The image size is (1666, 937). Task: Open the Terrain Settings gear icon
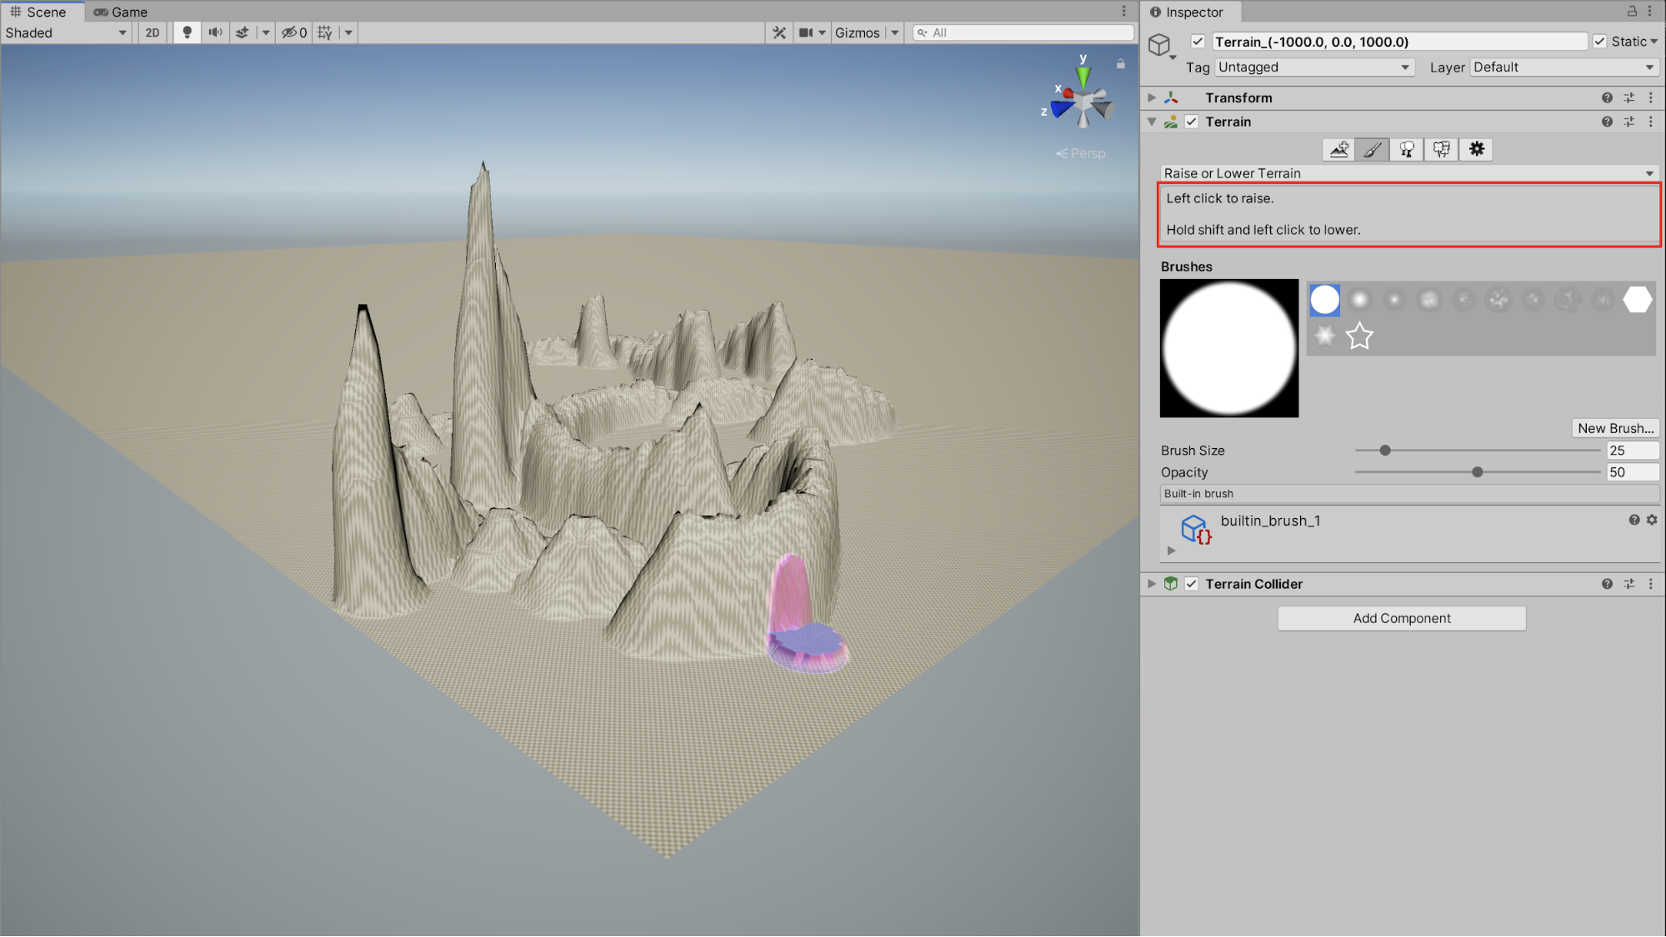coord(1476,149)
